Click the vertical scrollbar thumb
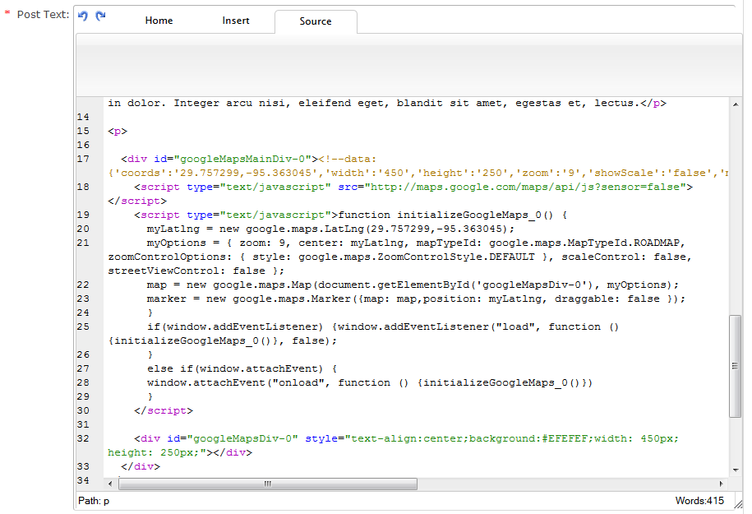The image size is (752, 514). pos(735,366)
